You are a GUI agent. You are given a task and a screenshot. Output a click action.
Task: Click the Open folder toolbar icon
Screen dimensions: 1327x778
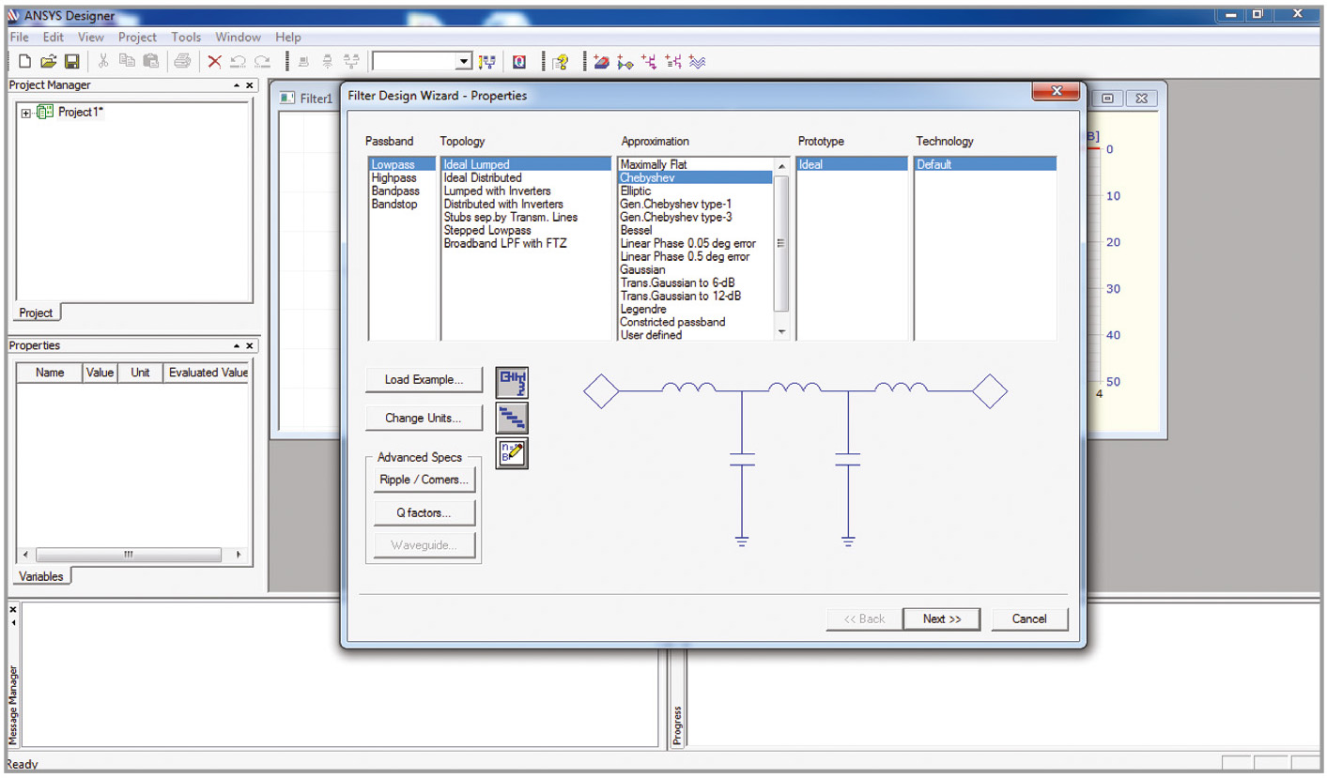pyautogui.click(x=48, y=62)
